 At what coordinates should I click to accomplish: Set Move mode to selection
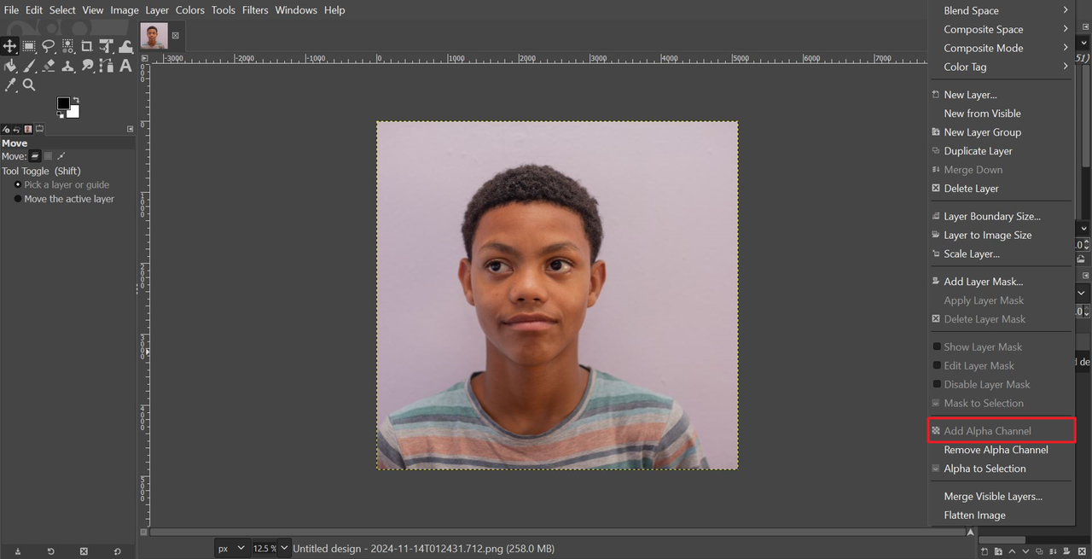tap(48, 156)
